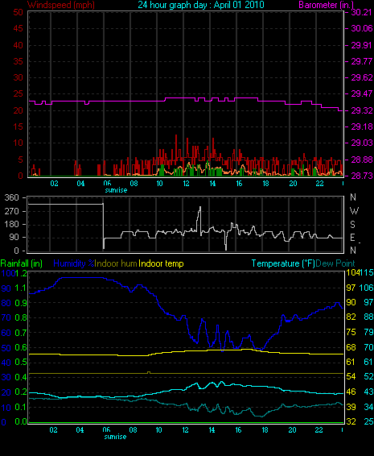
Task: Click the "Dew Point" legend label
Action: tap(335, 263)
